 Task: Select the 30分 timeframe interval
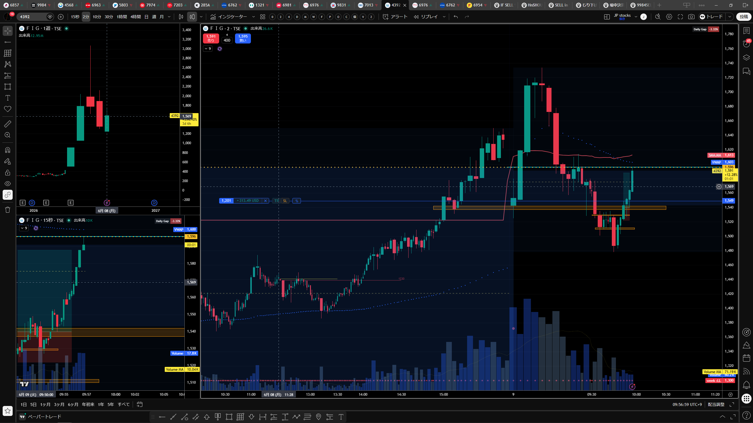109,17
